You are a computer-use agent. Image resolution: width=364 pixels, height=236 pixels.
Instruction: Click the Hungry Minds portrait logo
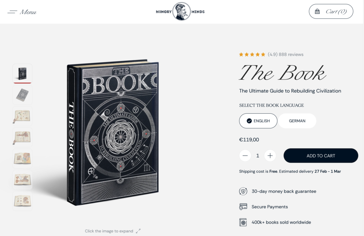pyautogui.click(x=182, y=11)
